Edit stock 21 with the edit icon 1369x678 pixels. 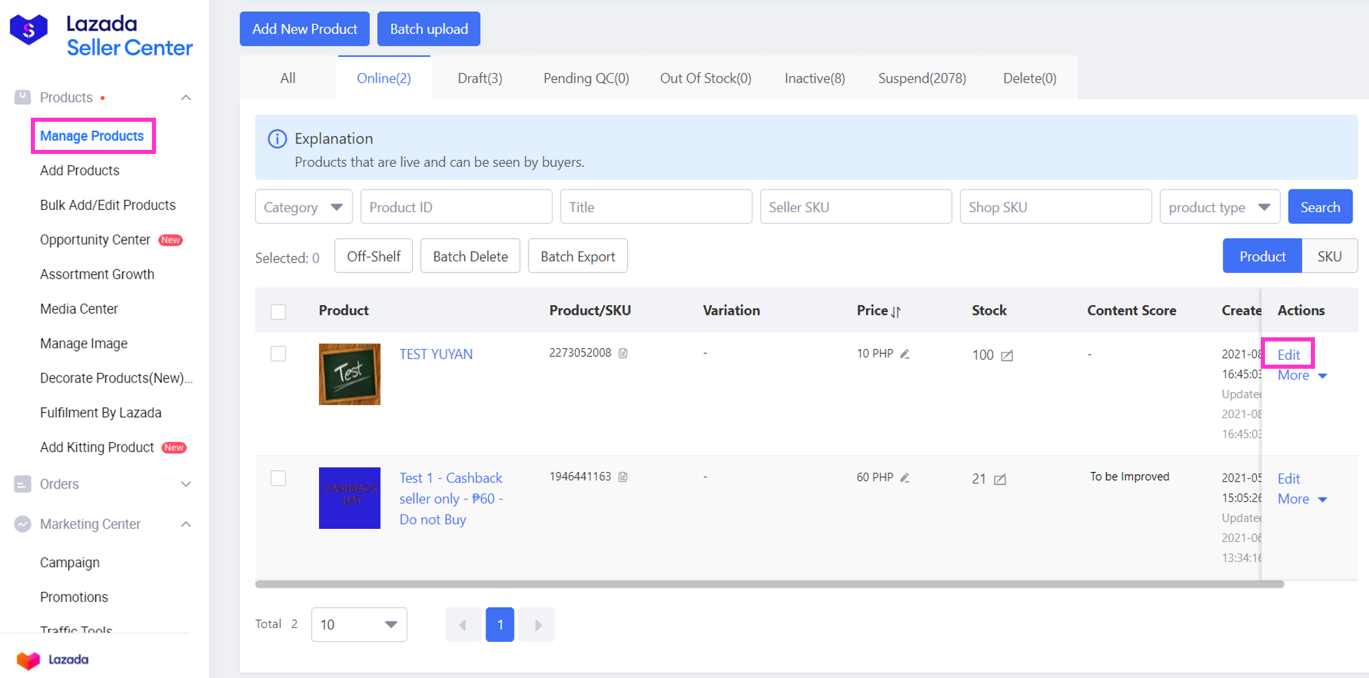coord(1000,479)
